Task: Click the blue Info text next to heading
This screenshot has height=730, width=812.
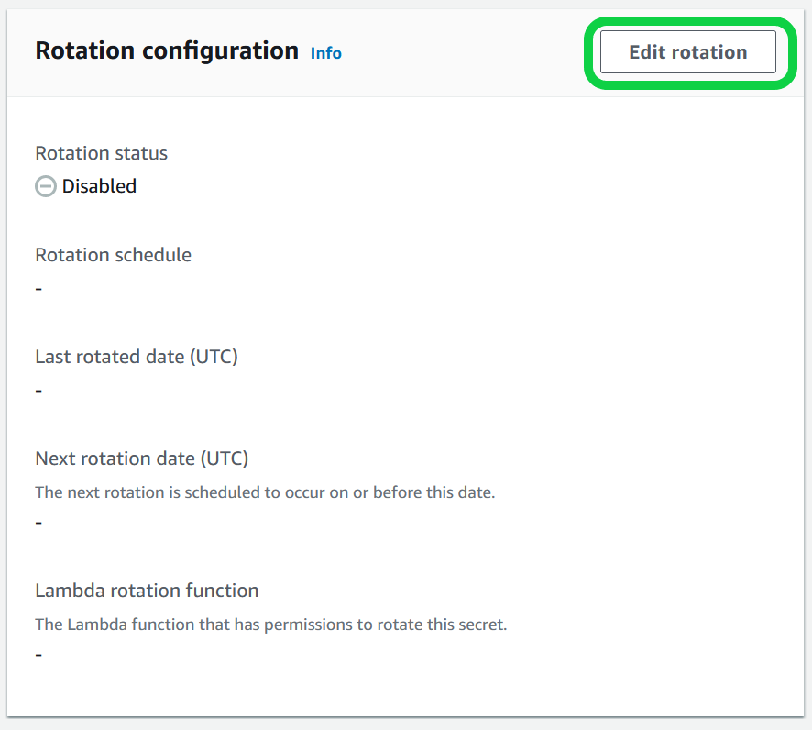Action: click(325, 53)
